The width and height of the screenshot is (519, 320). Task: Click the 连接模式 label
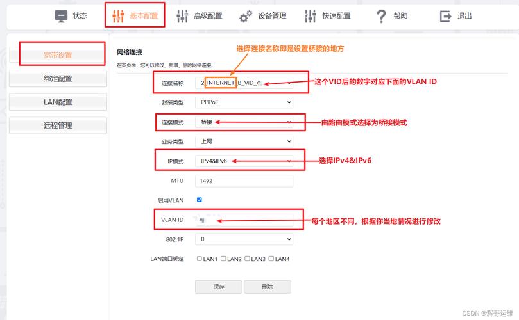[x=173, y=122]
